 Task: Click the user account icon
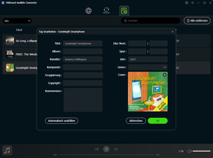186,3
